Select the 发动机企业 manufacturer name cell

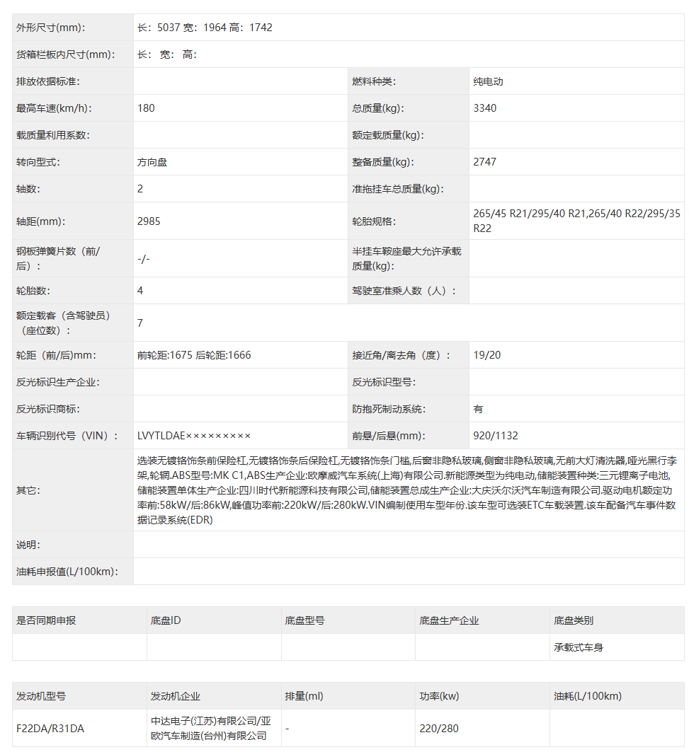click(211, 729)
